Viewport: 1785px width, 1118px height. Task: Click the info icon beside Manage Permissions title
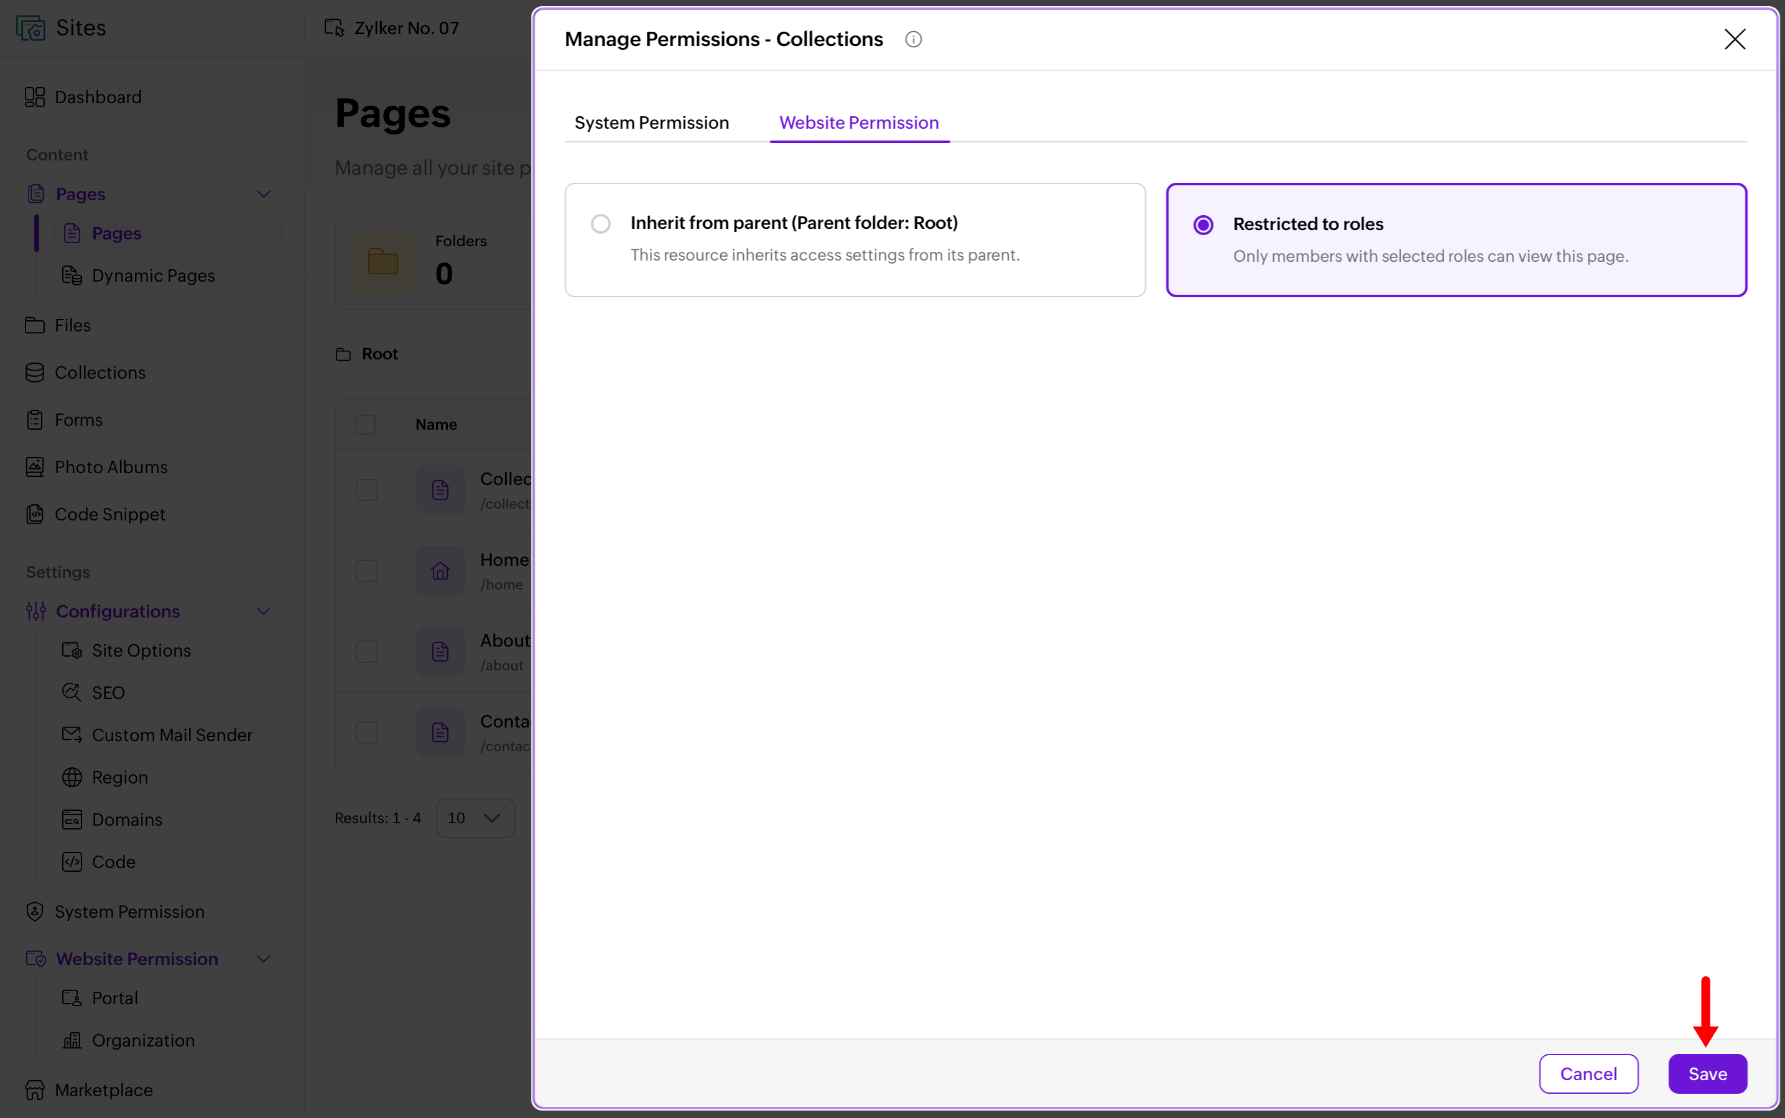tap(913, 39)
